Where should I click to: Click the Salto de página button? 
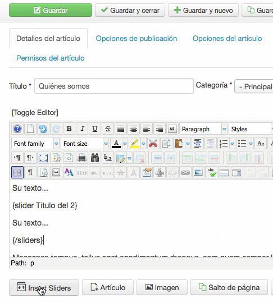(x=229, y=287)
